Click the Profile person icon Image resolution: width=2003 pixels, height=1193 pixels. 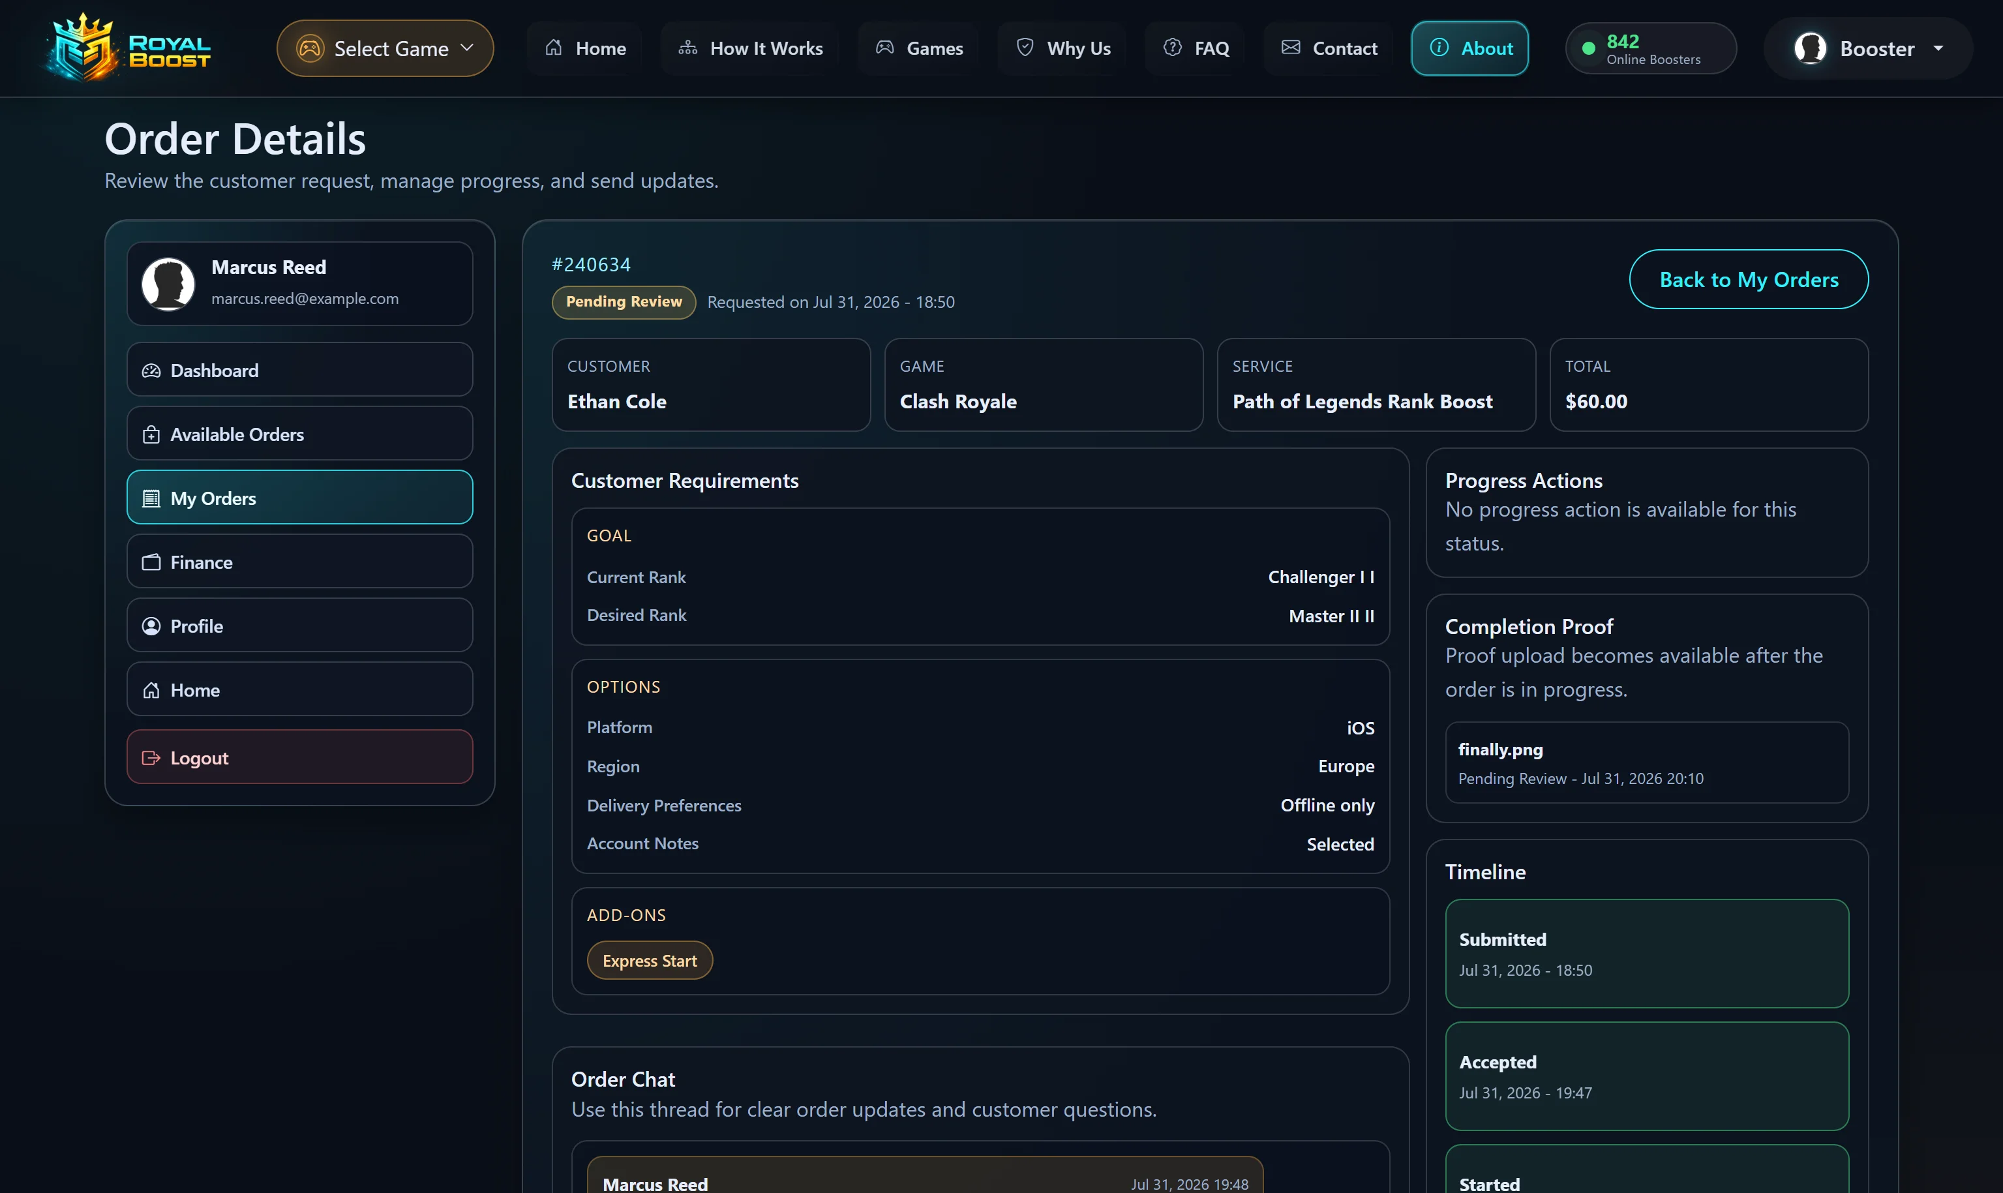151,626
